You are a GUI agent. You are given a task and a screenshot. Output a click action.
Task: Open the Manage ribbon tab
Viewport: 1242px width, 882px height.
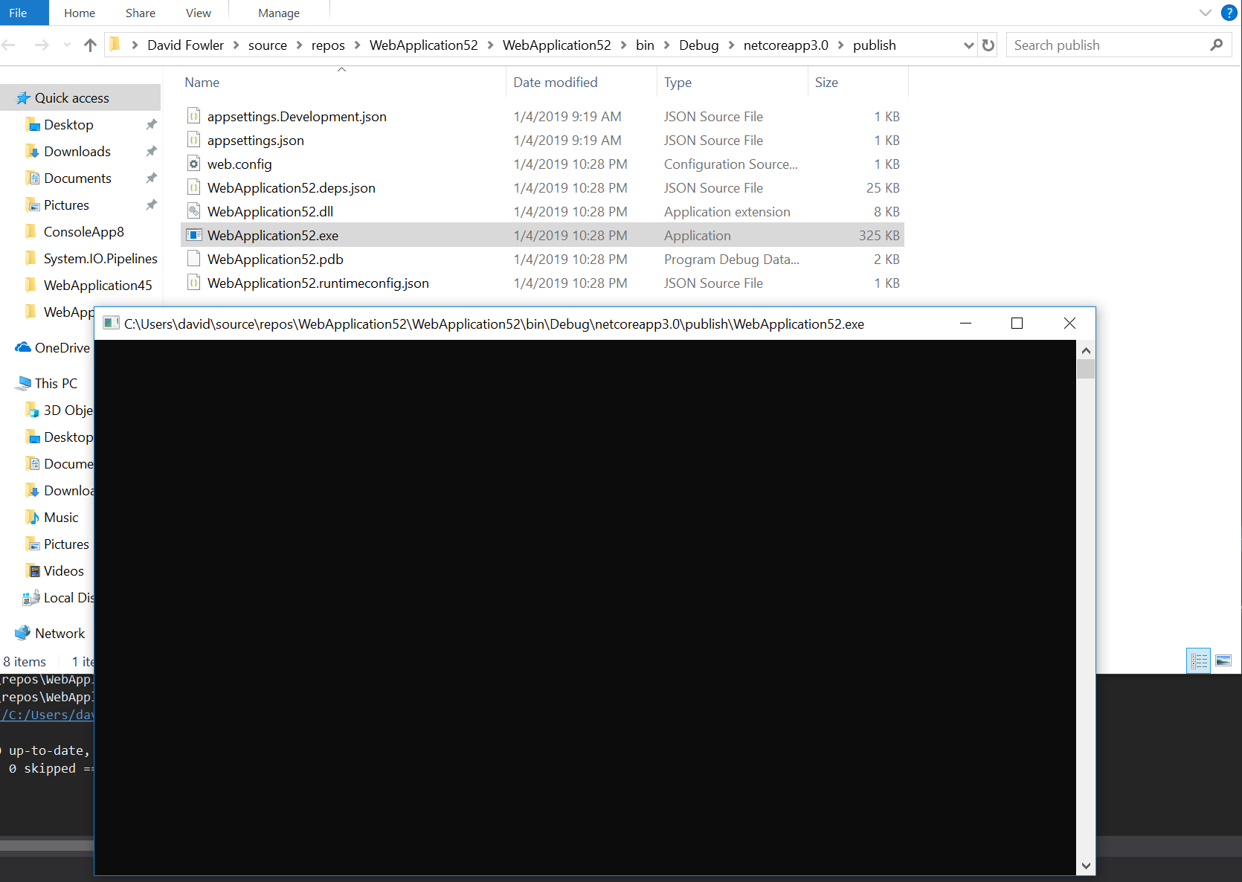[278, 12]
